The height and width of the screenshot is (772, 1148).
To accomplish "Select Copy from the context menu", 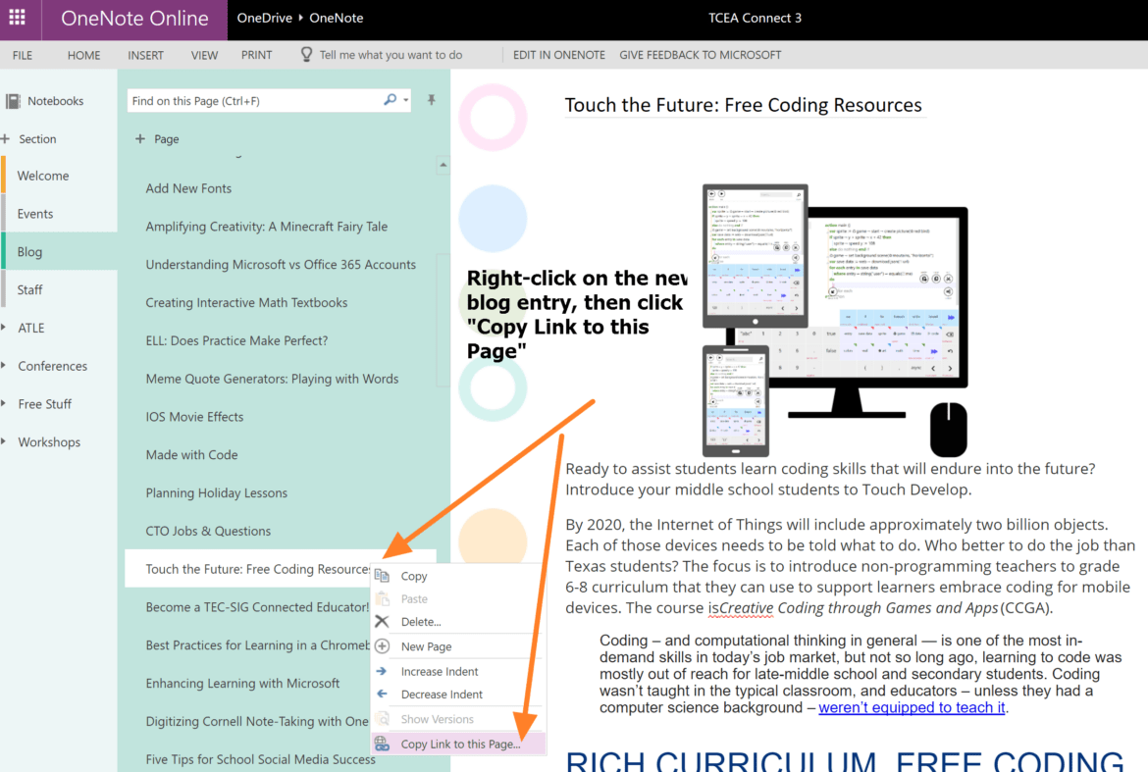I will pos(414,576).
